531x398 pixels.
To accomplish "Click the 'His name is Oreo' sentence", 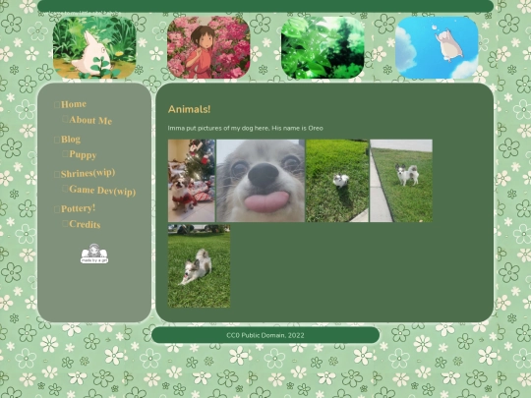I will click(x=297, y=129).
